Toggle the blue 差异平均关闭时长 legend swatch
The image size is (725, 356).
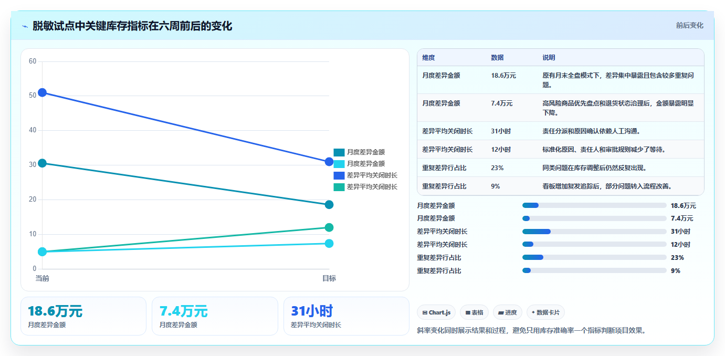coord(339,175)
